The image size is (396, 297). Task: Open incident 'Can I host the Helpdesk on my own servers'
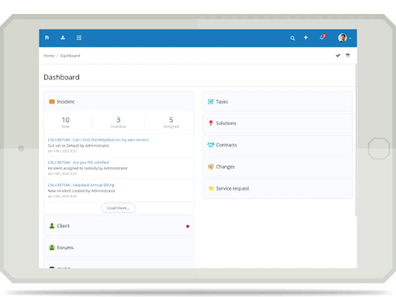(98, 140)
